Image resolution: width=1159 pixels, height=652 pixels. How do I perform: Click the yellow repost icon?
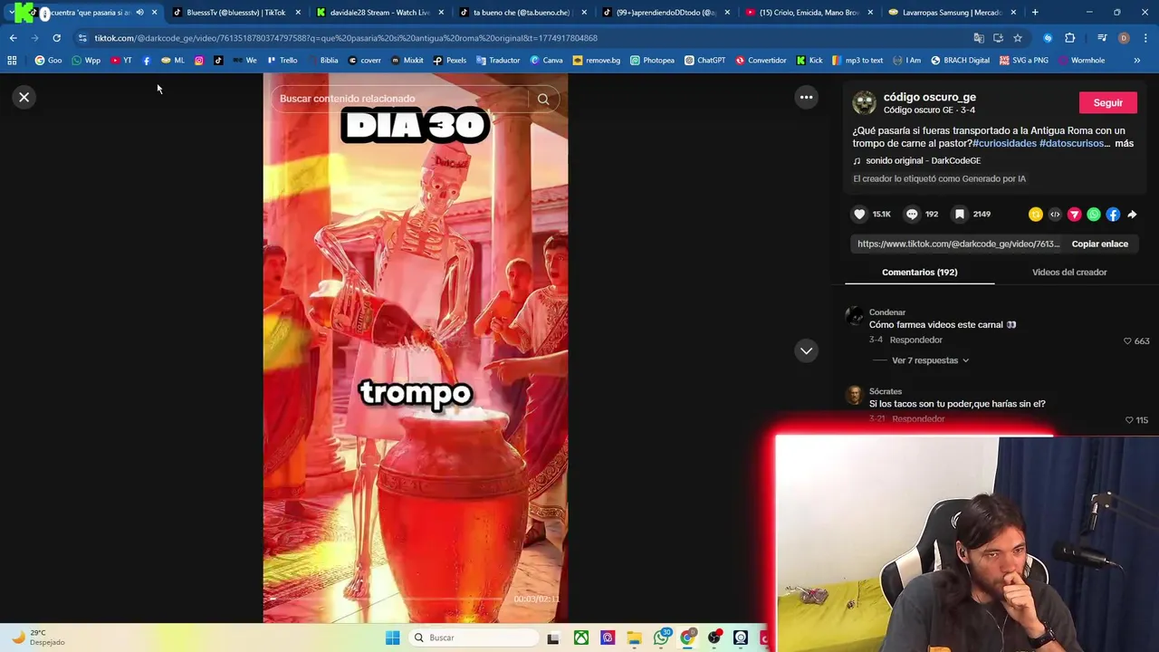click(1035, 215)
